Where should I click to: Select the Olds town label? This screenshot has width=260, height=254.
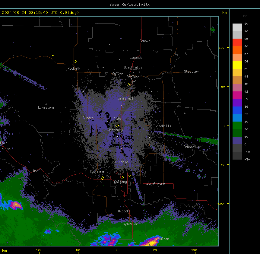coord(117,119)
